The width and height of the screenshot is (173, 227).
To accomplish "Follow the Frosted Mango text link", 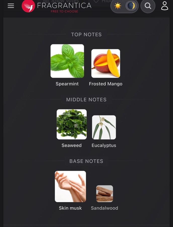I will tap(106, 84).
